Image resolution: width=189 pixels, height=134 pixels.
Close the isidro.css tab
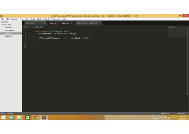(99, 23)
